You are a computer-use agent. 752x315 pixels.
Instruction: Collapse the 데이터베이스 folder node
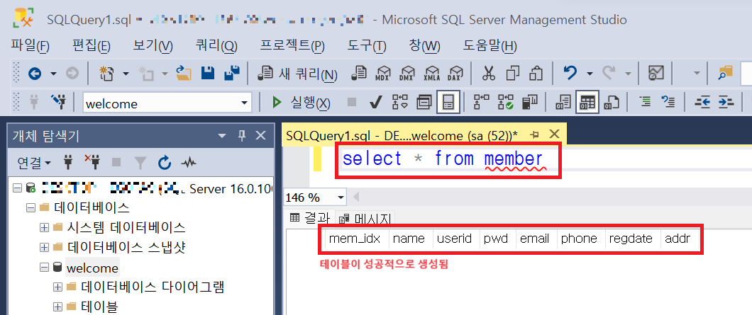click(x=31, y=208)
